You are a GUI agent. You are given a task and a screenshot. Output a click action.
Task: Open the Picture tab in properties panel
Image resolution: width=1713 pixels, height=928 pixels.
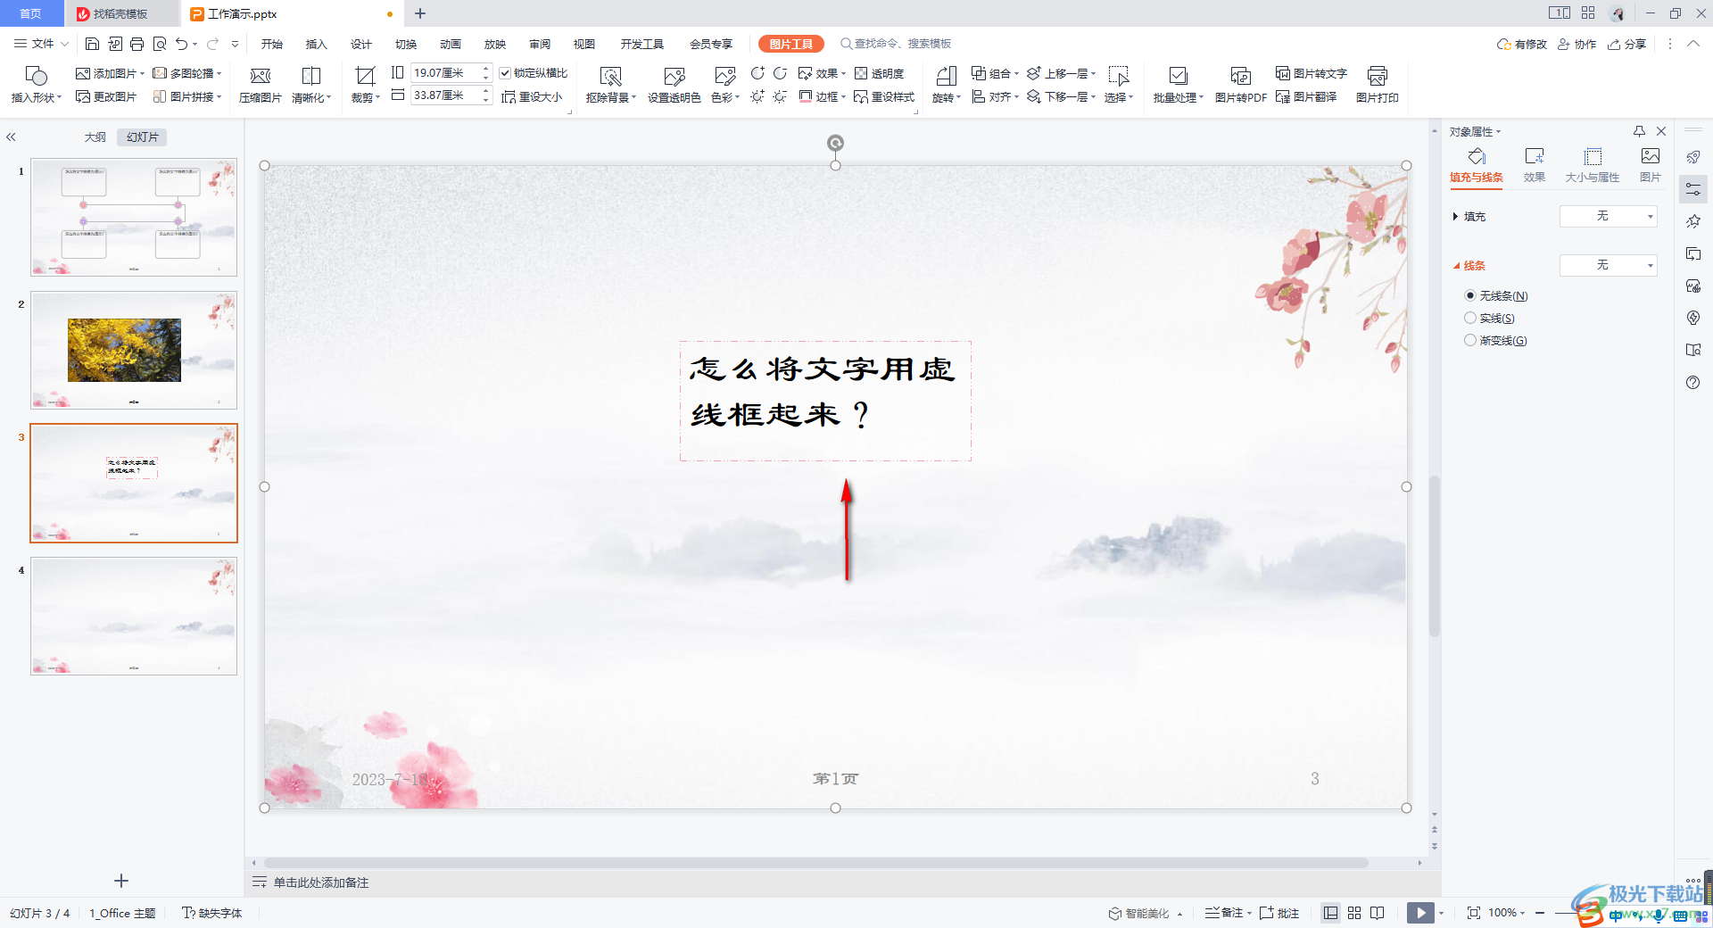coord(1650,166)
